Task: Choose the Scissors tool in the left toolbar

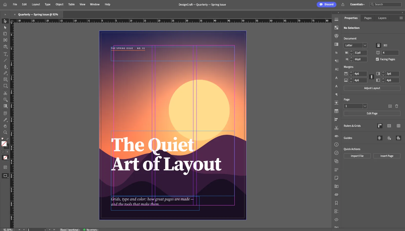Action: pos(5,93)
